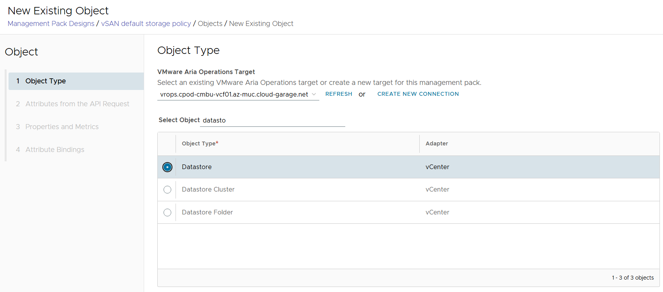This screenshot has height=292, width=663.
Task: Sort by the Adapter column header
Action: click(436, 143)
